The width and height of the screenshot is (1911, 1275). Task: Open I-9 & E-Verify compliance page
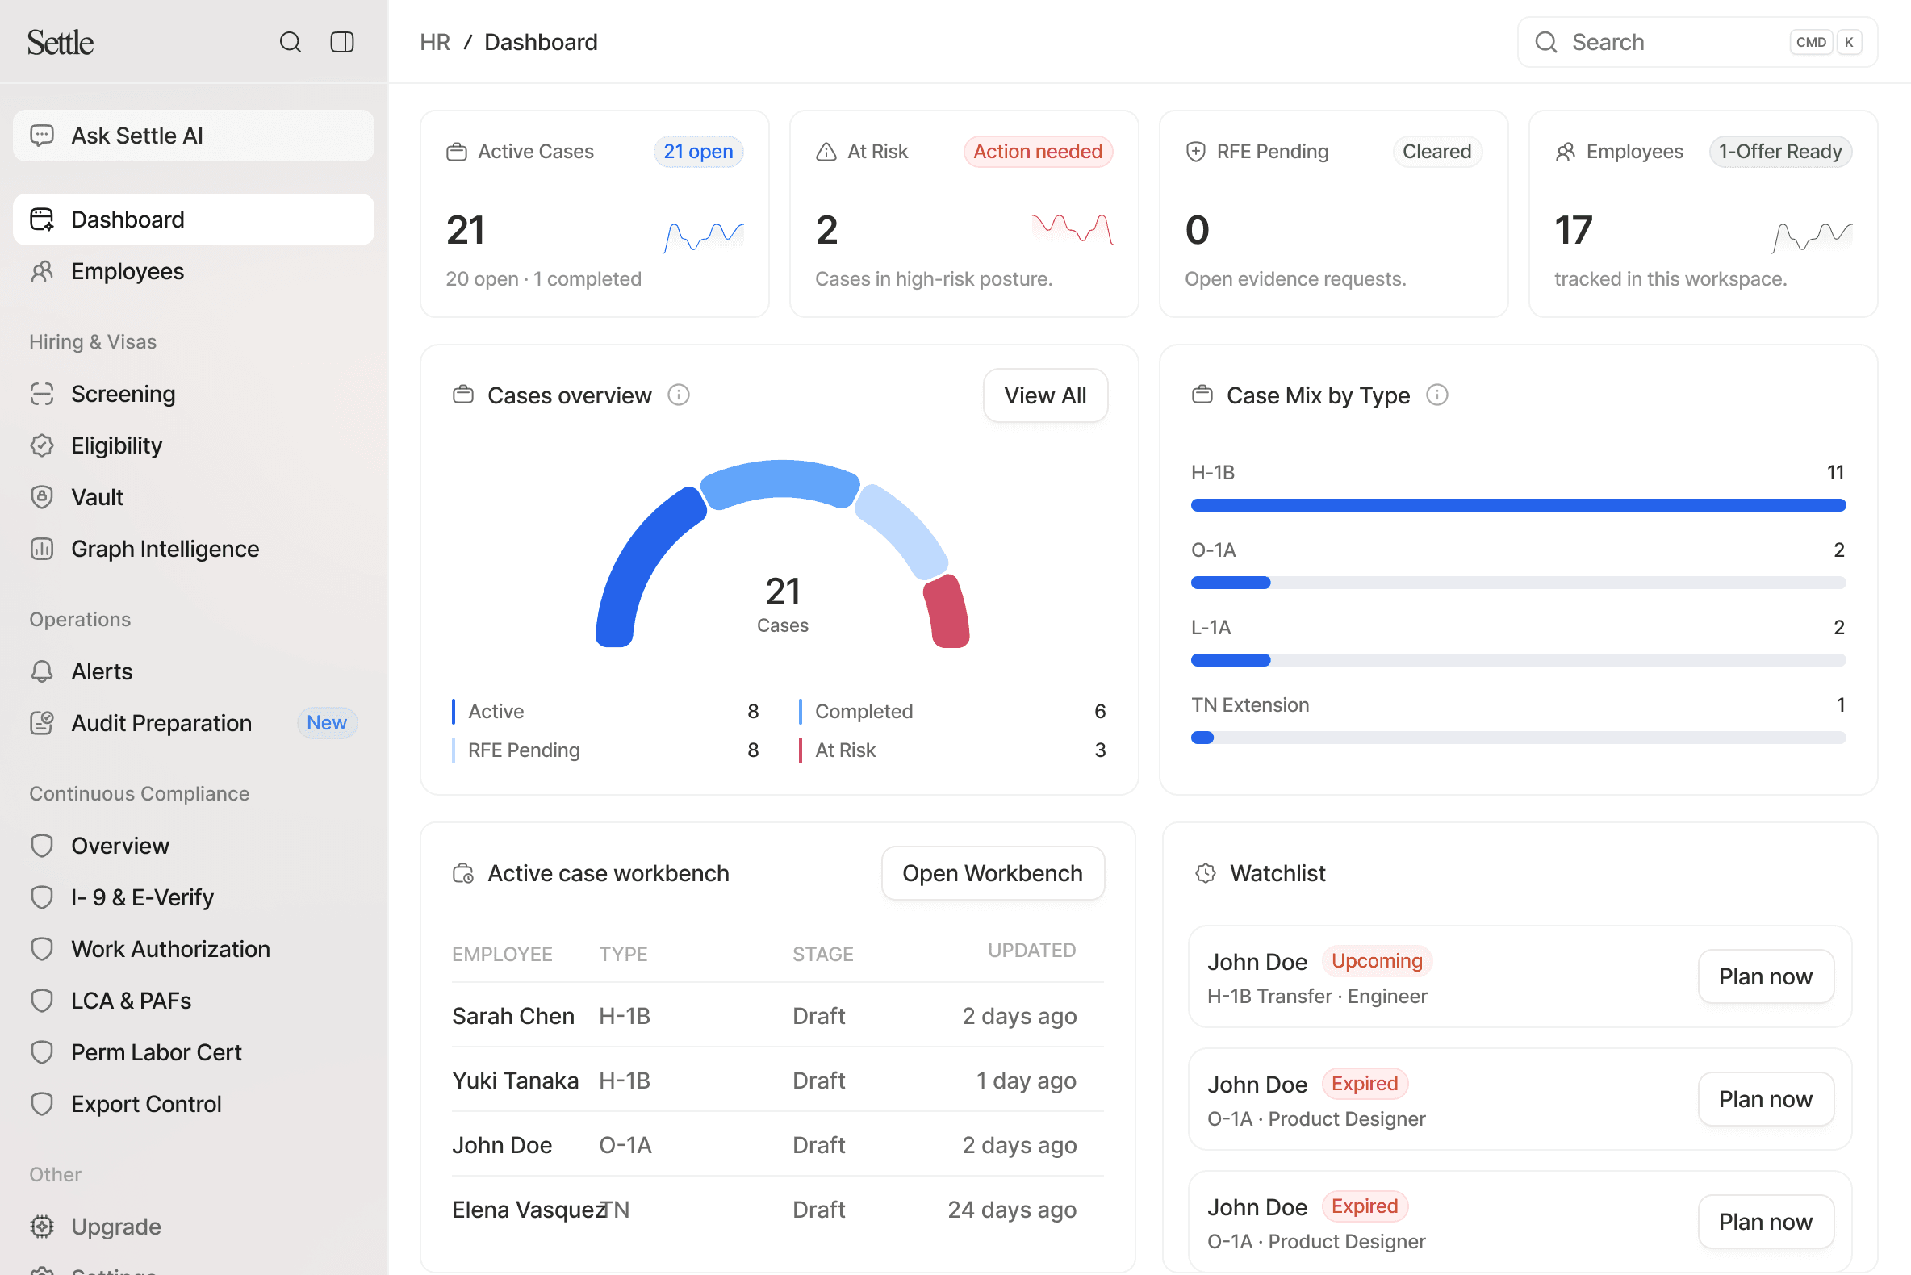pyautogui.click(x=142, y=897)
